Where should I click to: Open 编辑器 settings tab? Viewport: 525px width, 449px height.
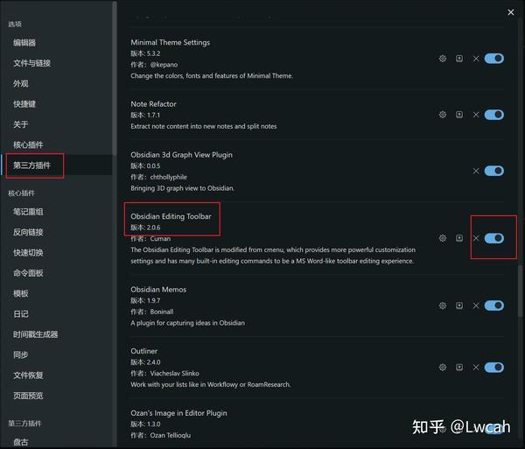(x=24, y=43)
